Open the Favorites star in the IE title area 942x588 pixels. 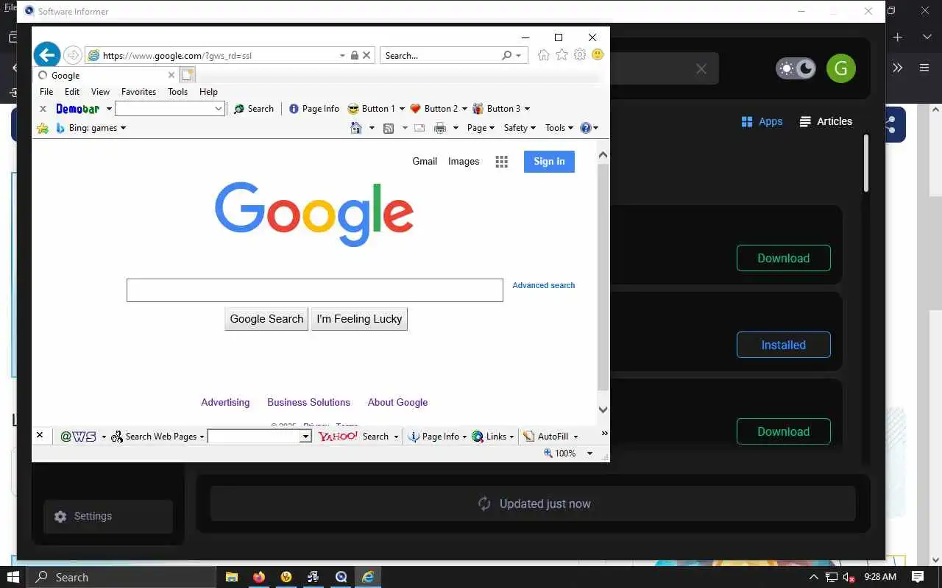pos(562,55)
